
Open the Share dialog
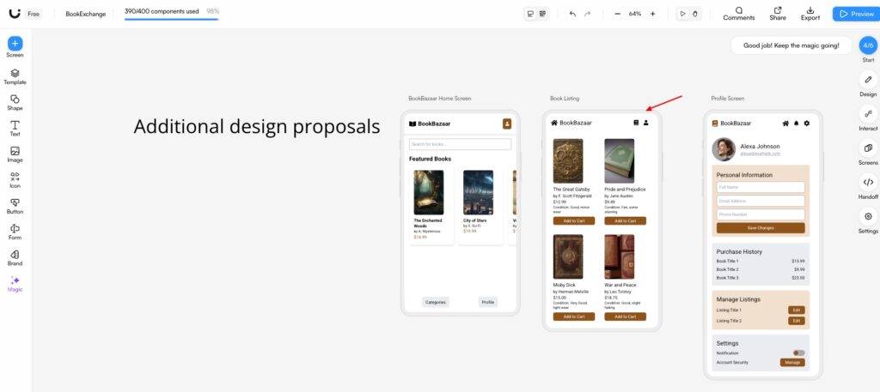777,14
